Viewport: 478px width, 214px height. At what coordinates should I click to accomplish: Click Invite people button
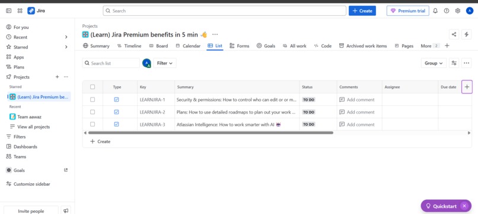[31, 210]
